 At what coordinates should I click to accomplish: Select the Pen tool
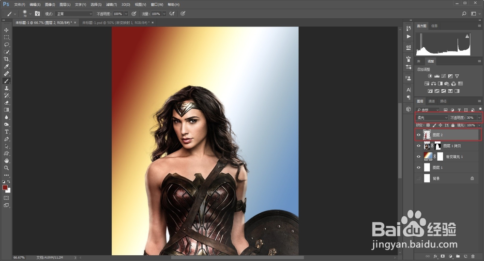[6, 139]
